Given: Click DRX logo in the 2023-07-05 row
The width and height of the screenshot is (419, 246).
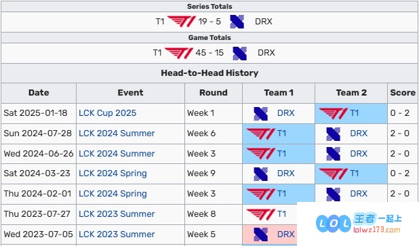Looking at the screenshot, I should [261, 234].
